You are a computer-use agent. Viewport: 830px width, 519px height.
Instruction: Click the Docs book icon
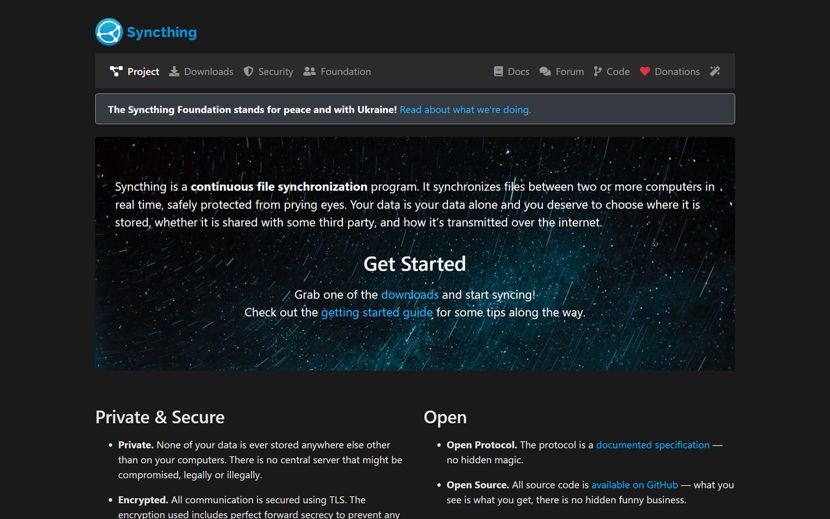click(498, 71)
